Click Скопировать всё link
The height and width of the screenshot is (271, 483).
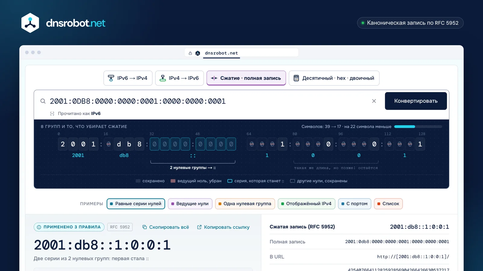pyautogui.click(x=166, y=227)
